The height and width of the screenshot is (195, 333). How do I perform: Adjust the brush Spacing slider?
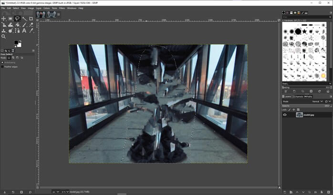pos(307,87)
